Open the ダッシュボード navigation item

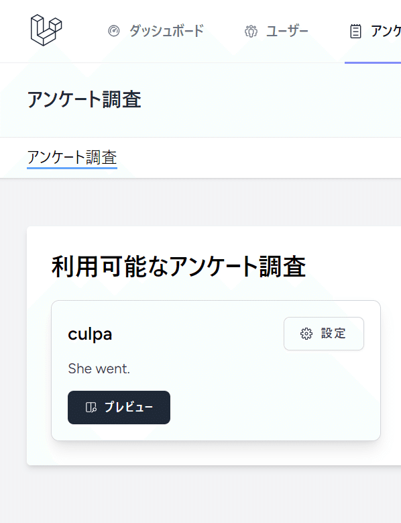(156, 31)
